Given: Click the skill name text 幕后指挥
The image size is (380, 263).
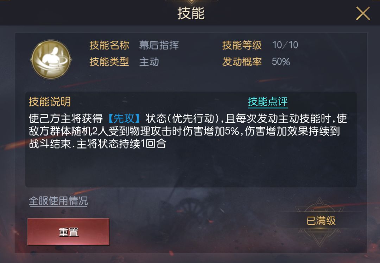Looking at the screenshot, I should point(159,45).
